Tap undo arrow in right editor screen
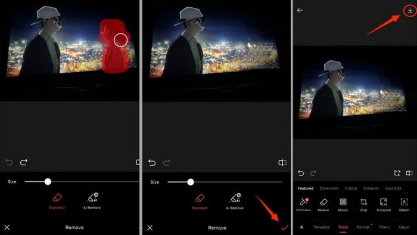Viewport: 417px width, 235px height. coord(301,173)
